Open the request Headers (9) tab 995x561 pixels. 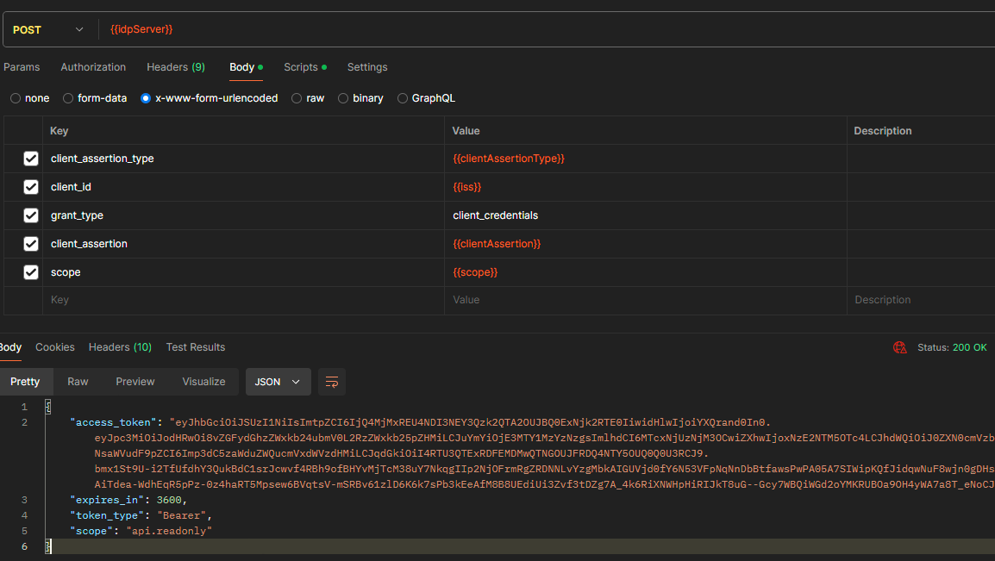(x=176, y=67)
